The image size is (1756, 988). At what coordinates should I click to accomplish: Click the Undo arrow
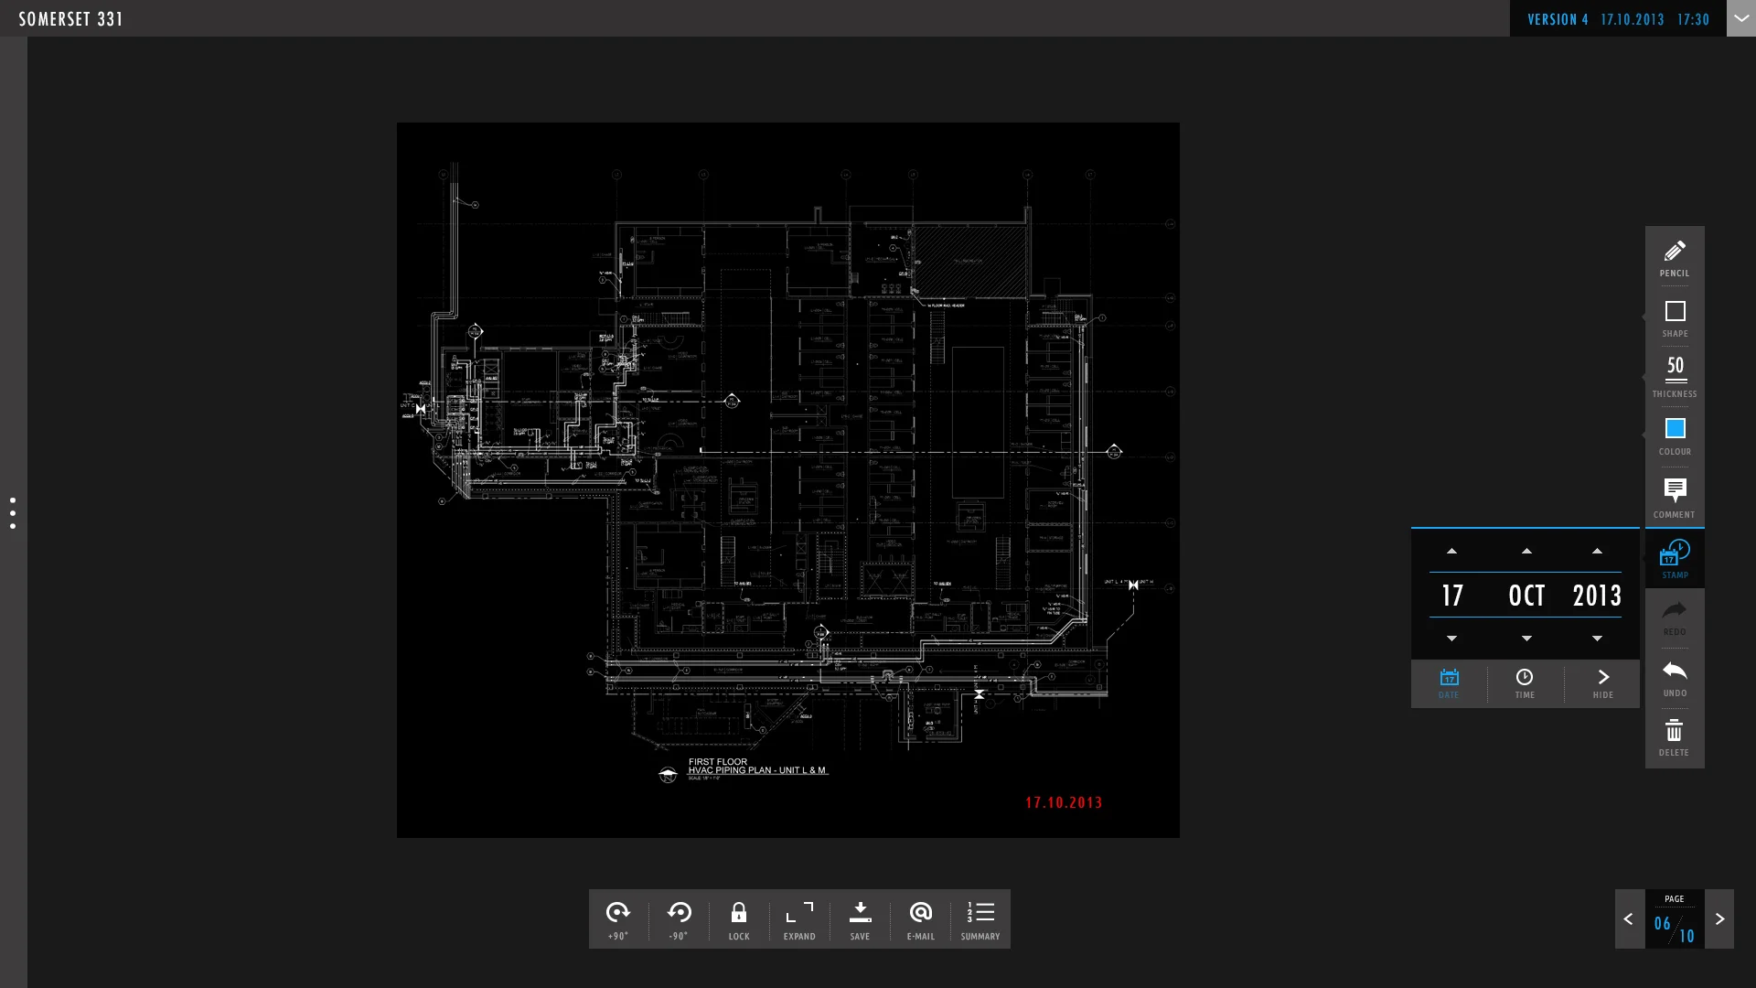pyautogui.click(x=1675, y=679)
